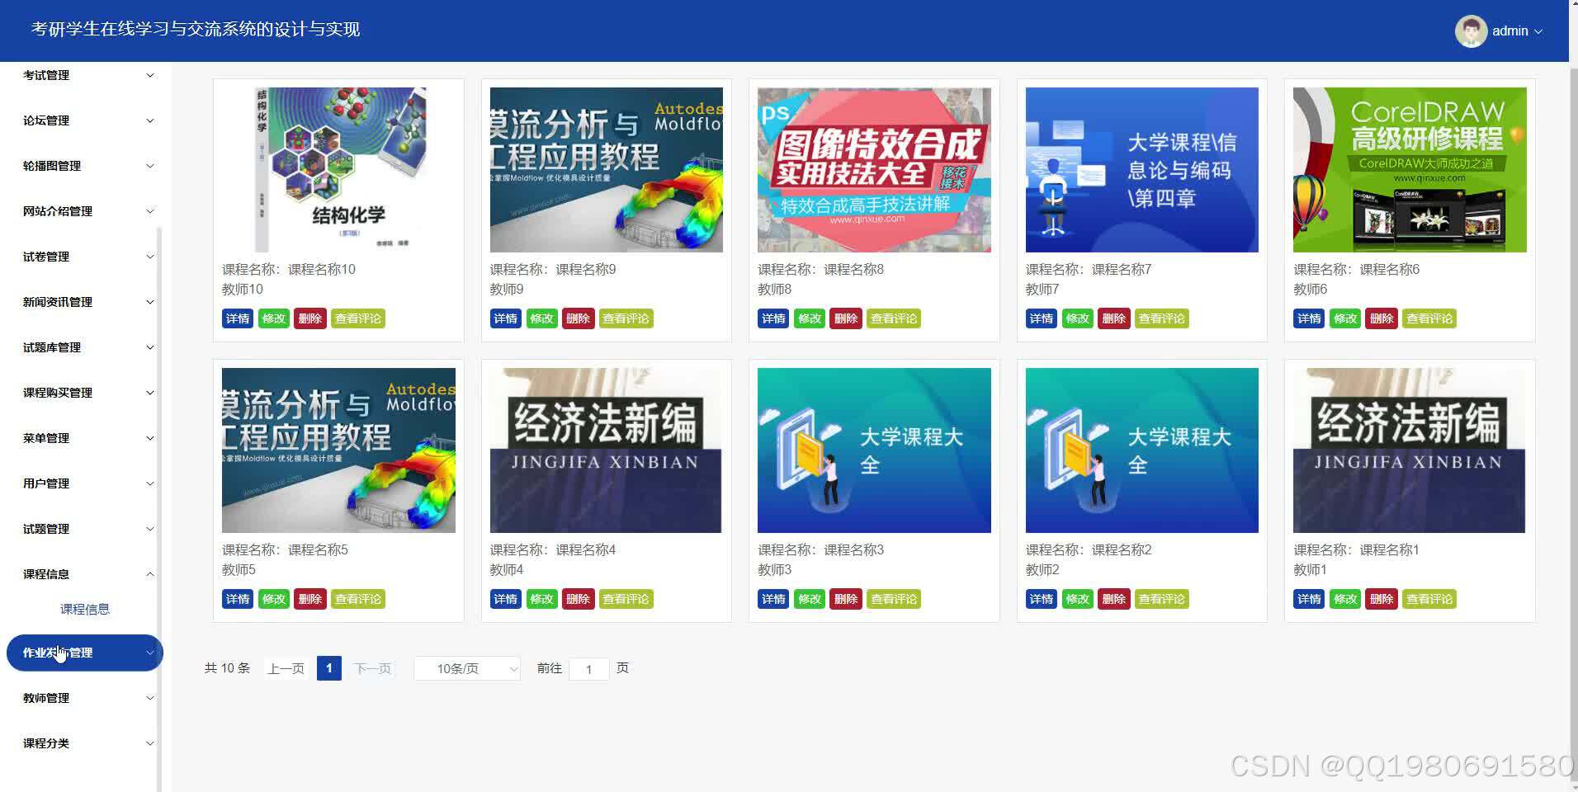Click the 下一页 pagination button

[371, 668]
